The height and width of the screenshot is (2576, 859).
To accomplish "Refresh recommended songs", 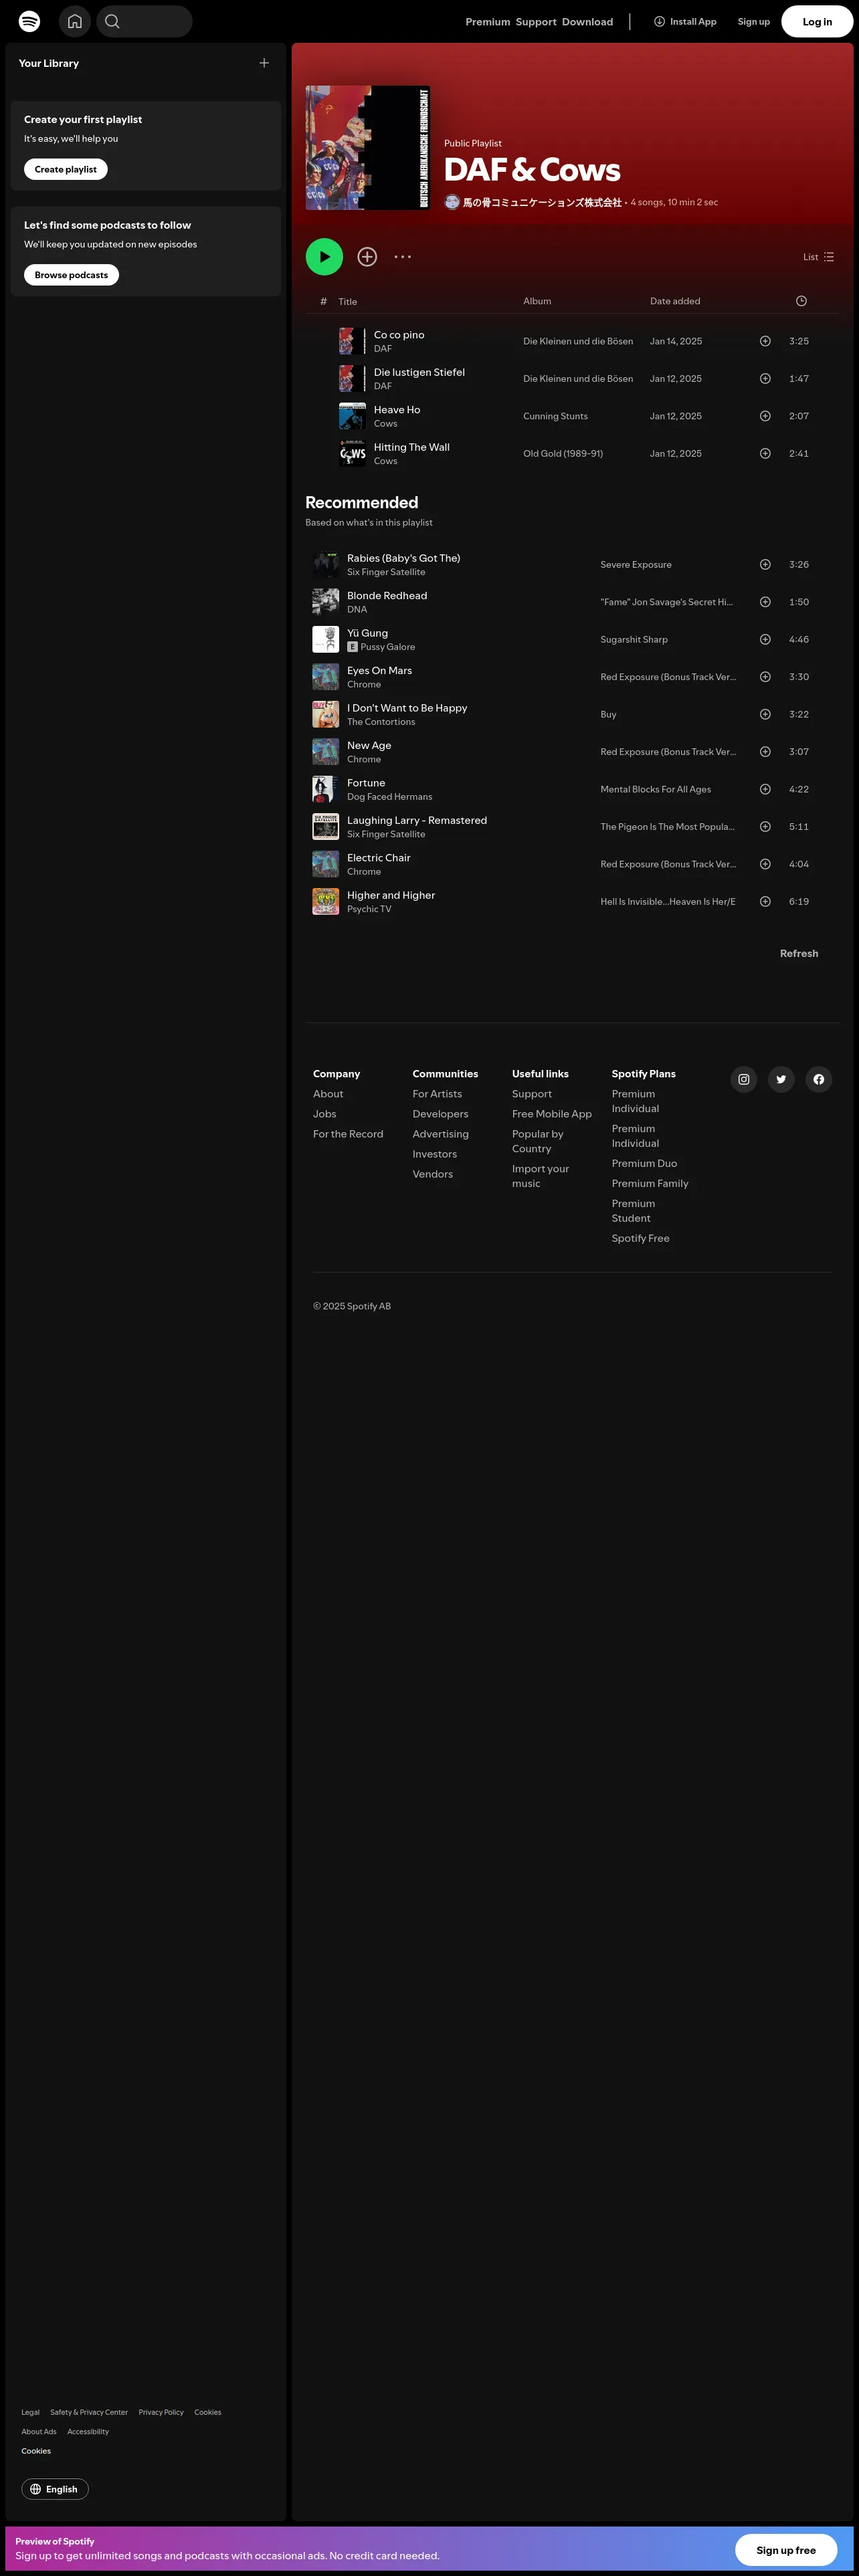I will tap(799, 954).
